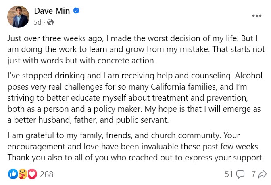Click the share arrow icon
This screenshot has height=185, width=271.
pos(263,174)
